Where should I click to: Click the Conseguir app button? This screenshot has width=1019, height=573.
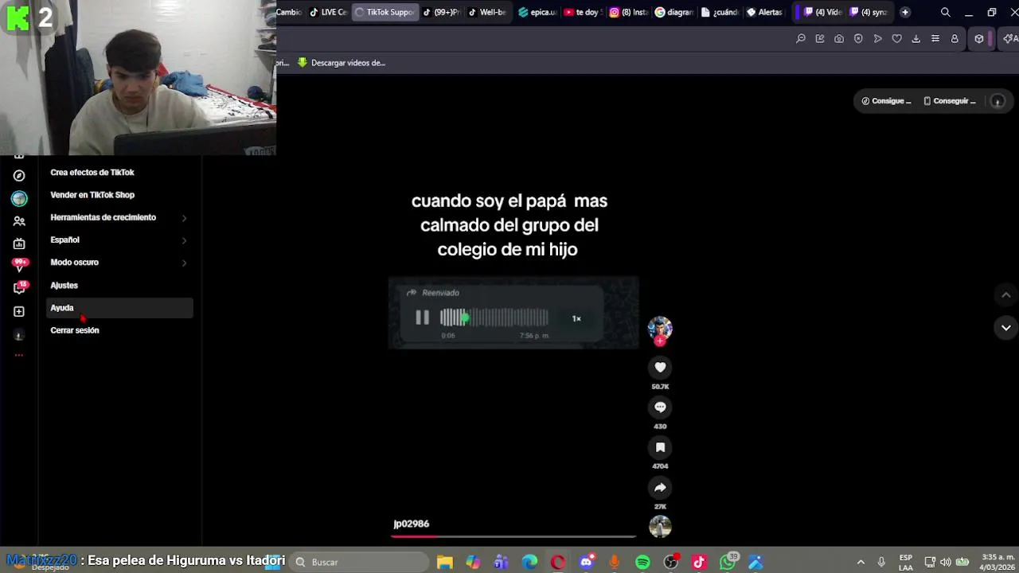coord(950,101)
